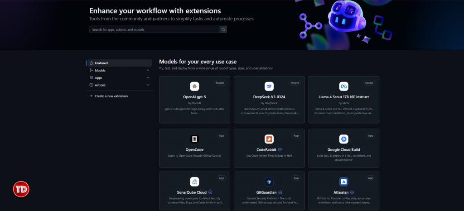Viewport: 464px width, 211px height.
Task: Click the App label on Google Cloud Build card
Action: [x=371, y=135]
